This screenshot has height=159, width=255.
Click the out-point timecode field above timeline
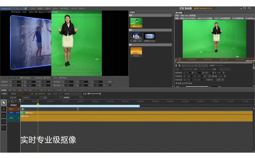pyautogui.click(x=58, y=94)
